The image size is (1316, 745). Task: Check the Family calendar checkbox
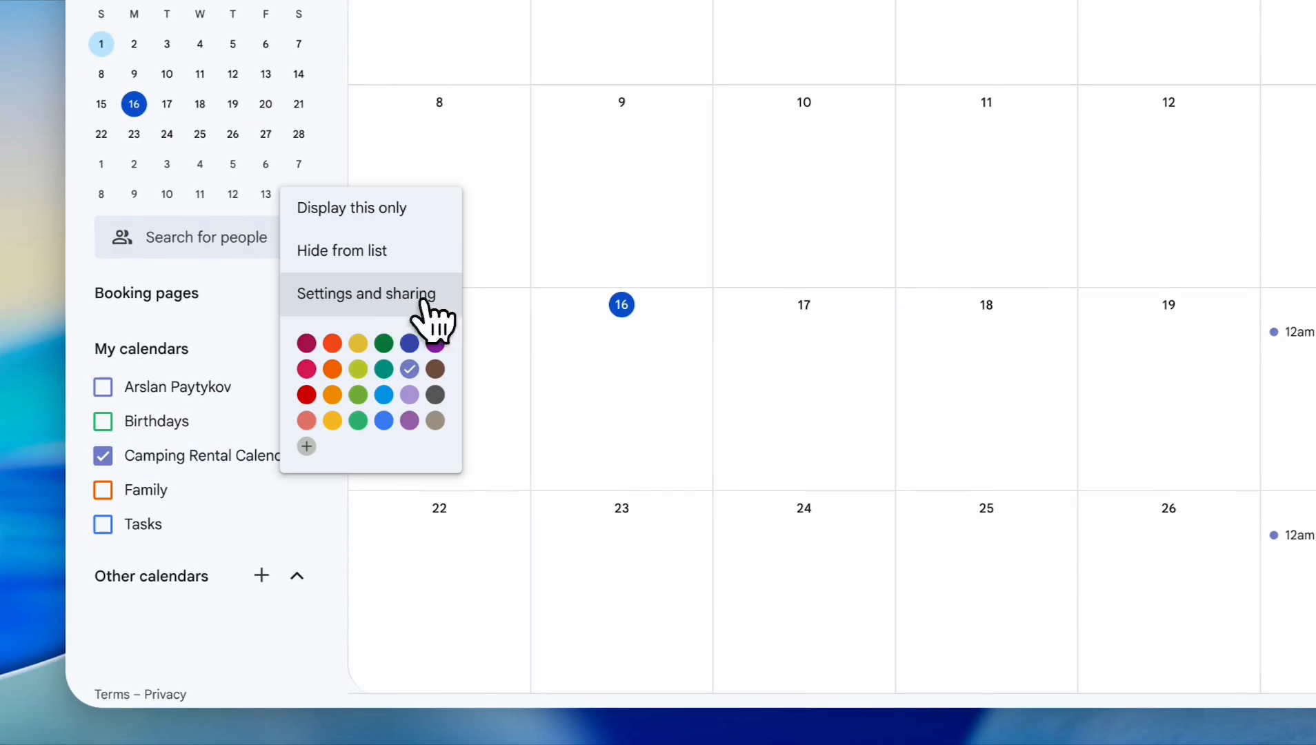pyautogui.click(x=103, y=490)
